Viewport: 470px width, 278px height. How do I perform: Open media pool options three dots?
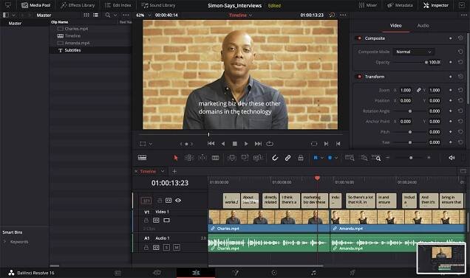[126, 15]
